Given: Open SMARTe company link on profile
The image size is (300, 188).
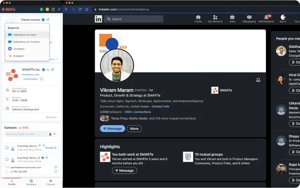Looking at the screenshot, I should coord(222,90).
